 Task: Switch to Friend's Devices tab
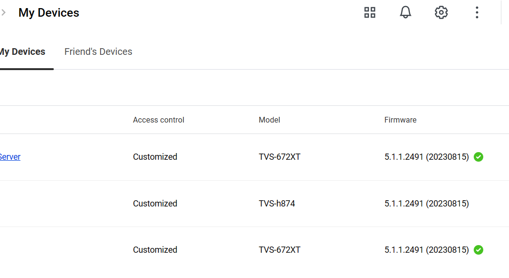(98, 51)
